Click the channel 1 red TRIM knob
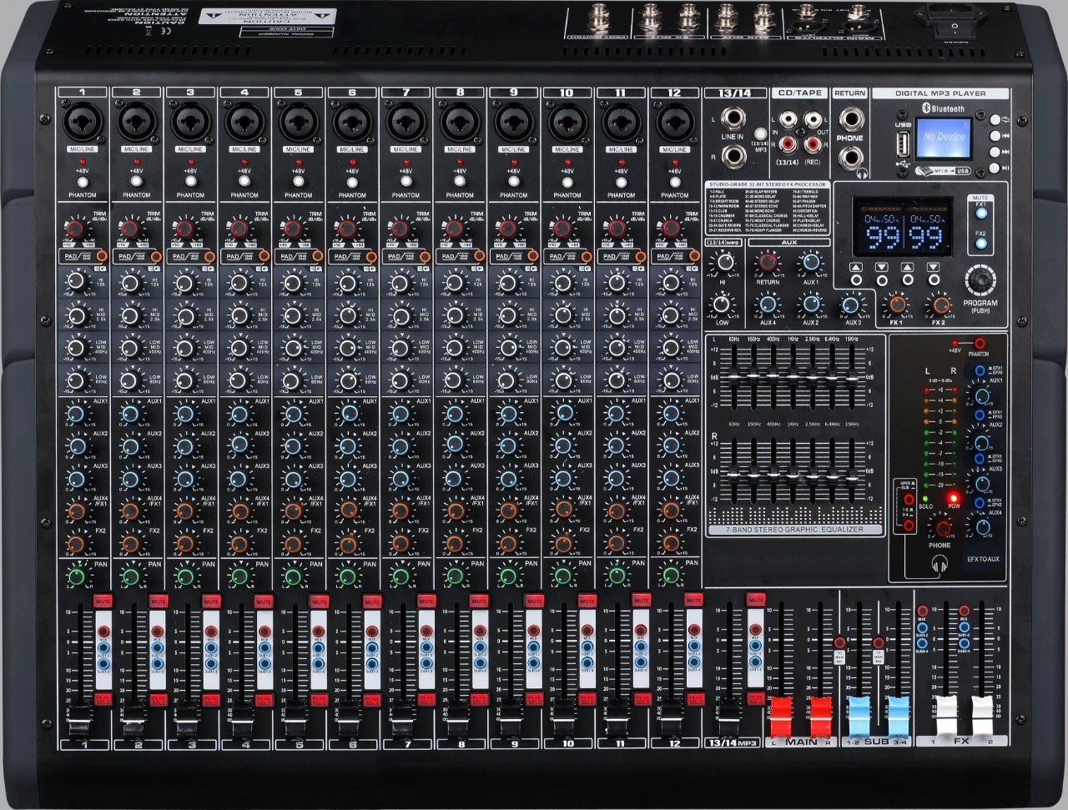Screen dimensions: 1068x810 [76, 229]
